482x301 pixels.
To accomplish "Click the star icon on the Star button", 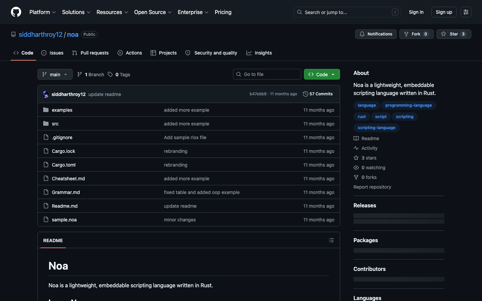I will (x=444, y=34).
